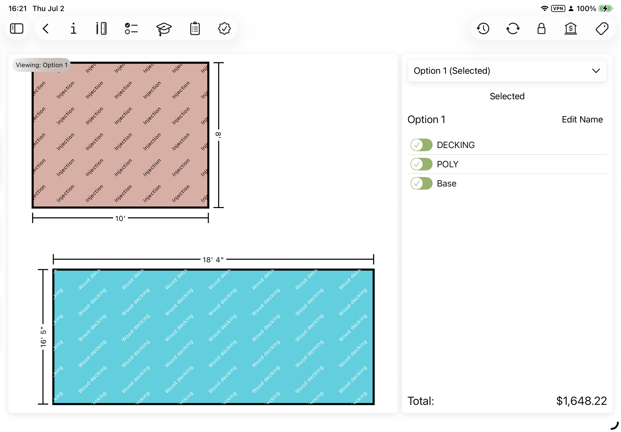Open the dollar house financing icon

coord(571,28)
